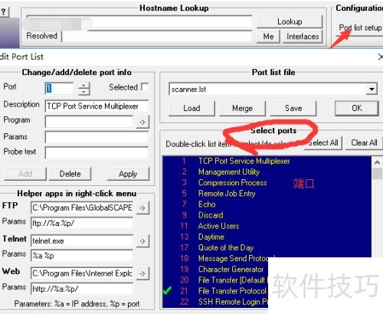Viewport: 383px width, 314px height.
Task: Select port 7 Echo
Action: tap(267, 204)
